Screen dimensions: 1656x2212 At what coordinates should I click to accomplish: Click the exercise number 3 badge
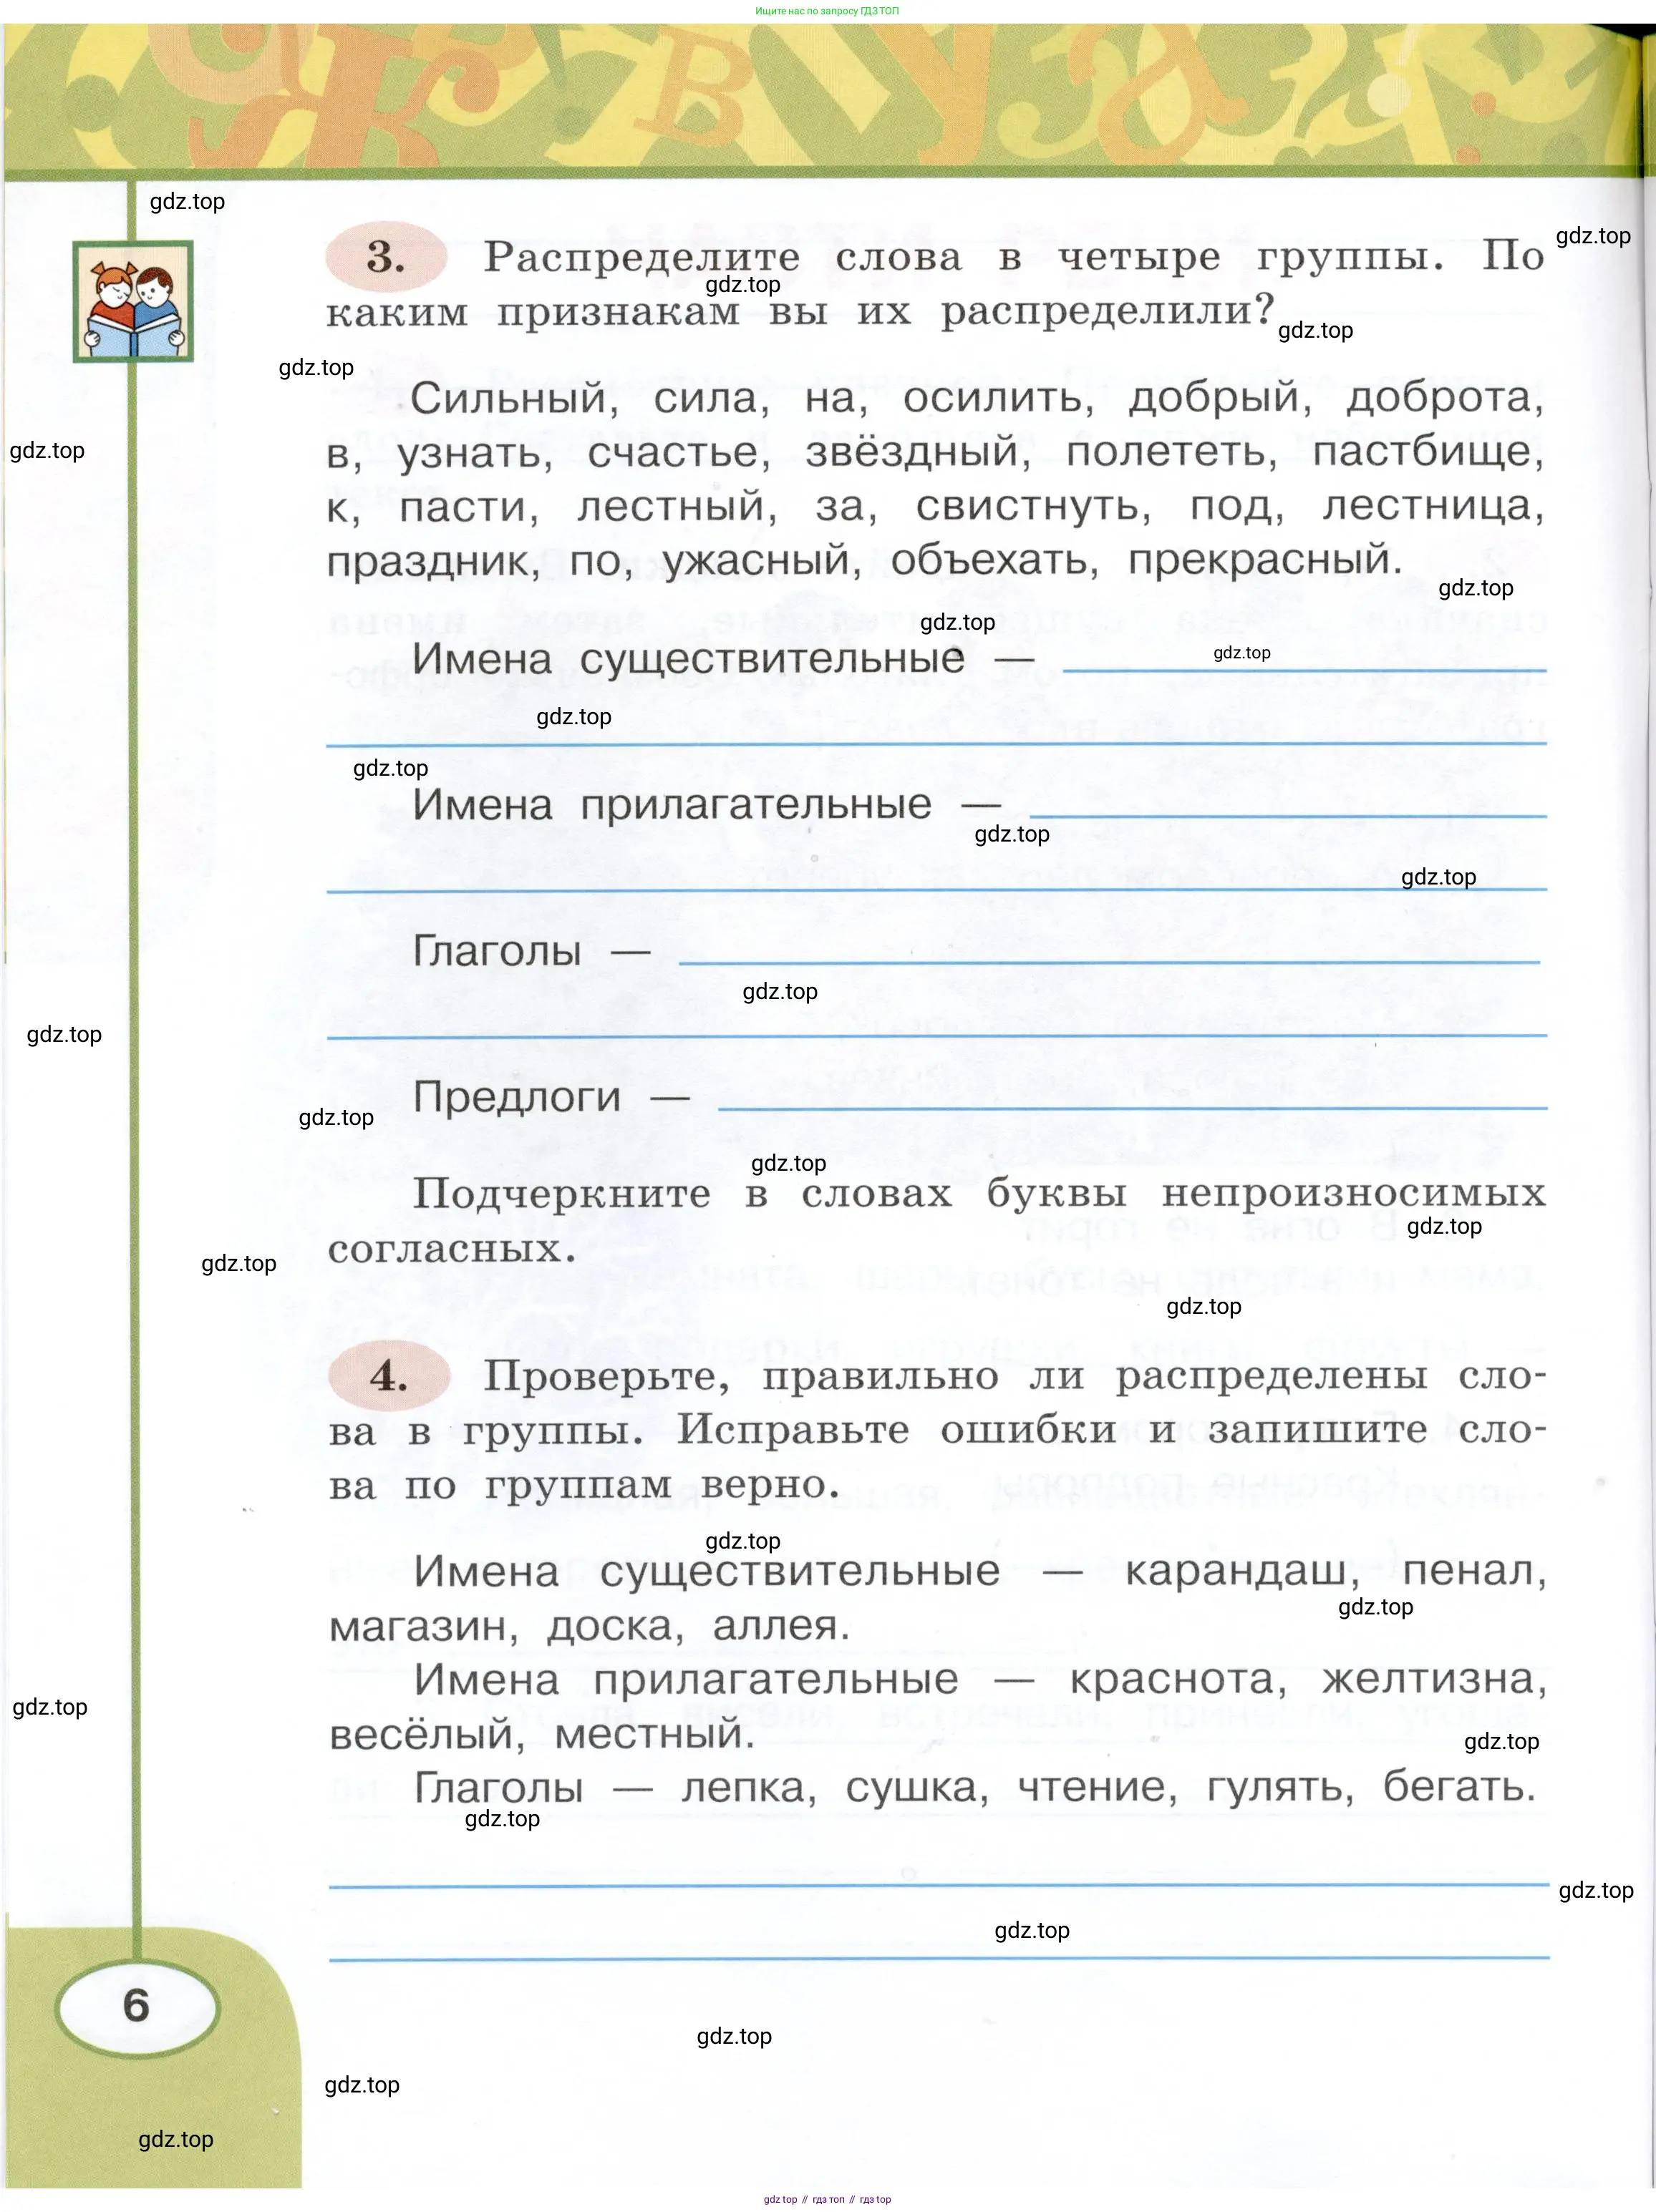(386, 257)
